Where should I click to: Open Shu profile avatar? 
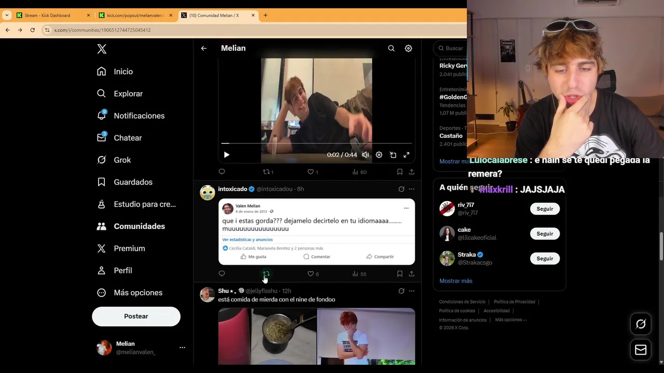click(208, 295)
